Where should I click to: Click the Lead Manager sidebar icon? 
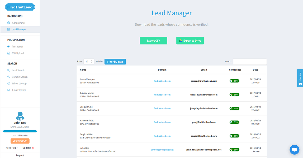[x=8, y=29]
